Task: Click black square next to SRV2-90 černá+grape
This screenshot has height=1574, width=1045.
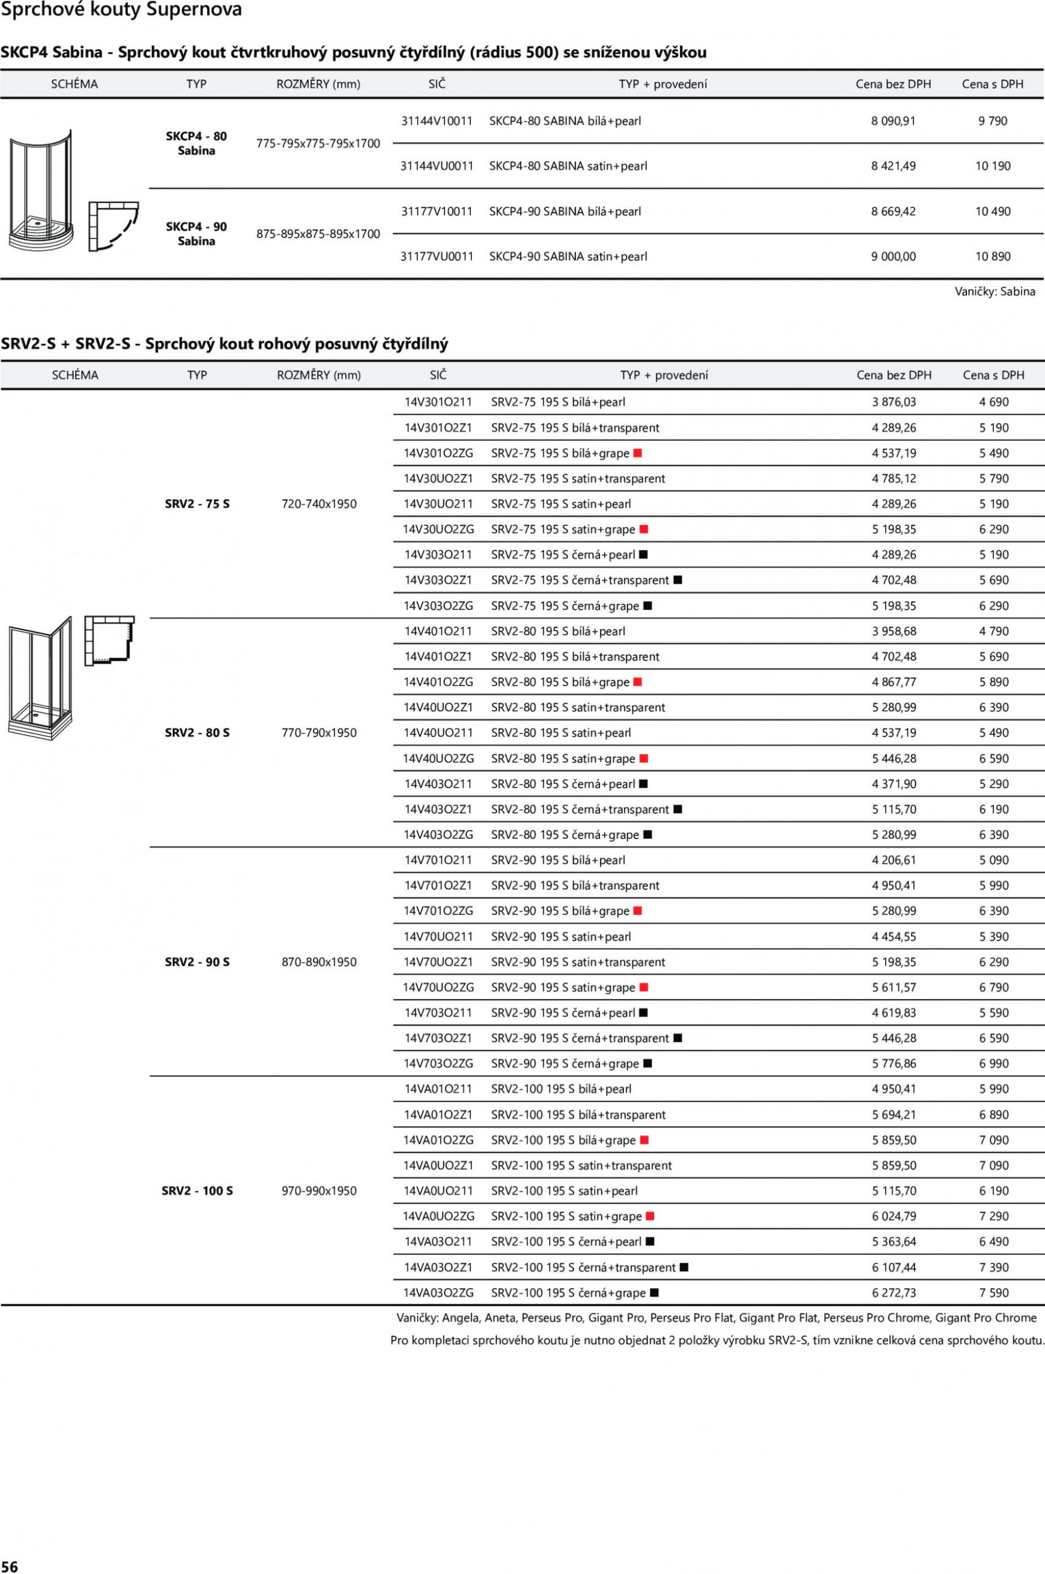Action: (x=648, y=1063)
